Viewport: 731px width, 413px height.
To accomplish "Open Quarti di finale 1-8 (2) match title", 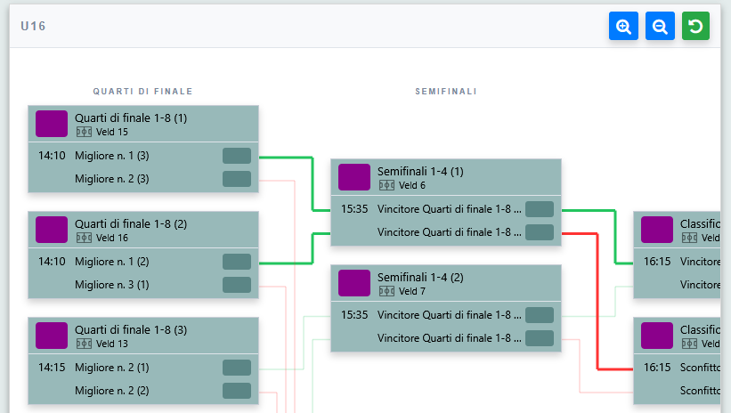I will pyautogui.click(x=131, y=223).
